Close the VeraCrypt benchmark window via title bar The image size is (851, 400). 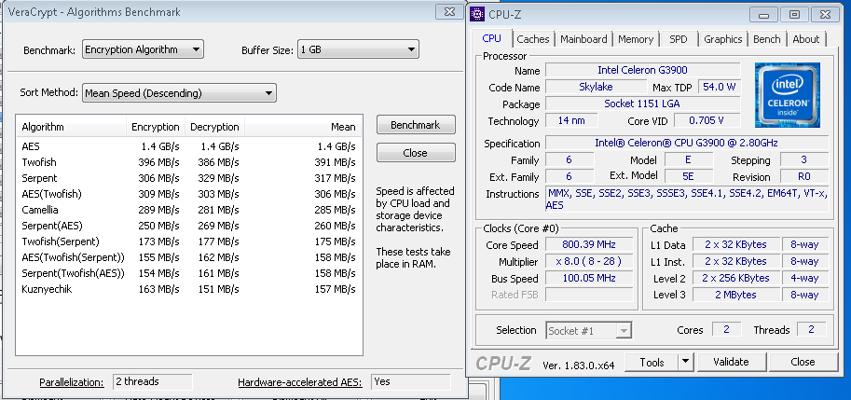(450, 12)
